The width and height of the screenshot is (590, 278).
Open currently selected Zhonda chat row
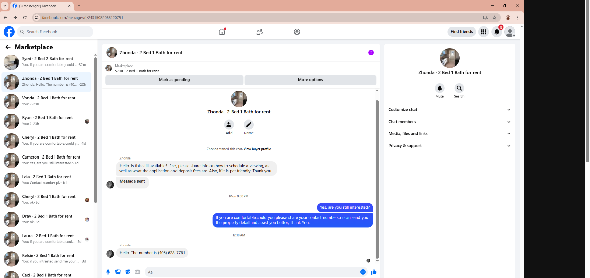point(47,82)
